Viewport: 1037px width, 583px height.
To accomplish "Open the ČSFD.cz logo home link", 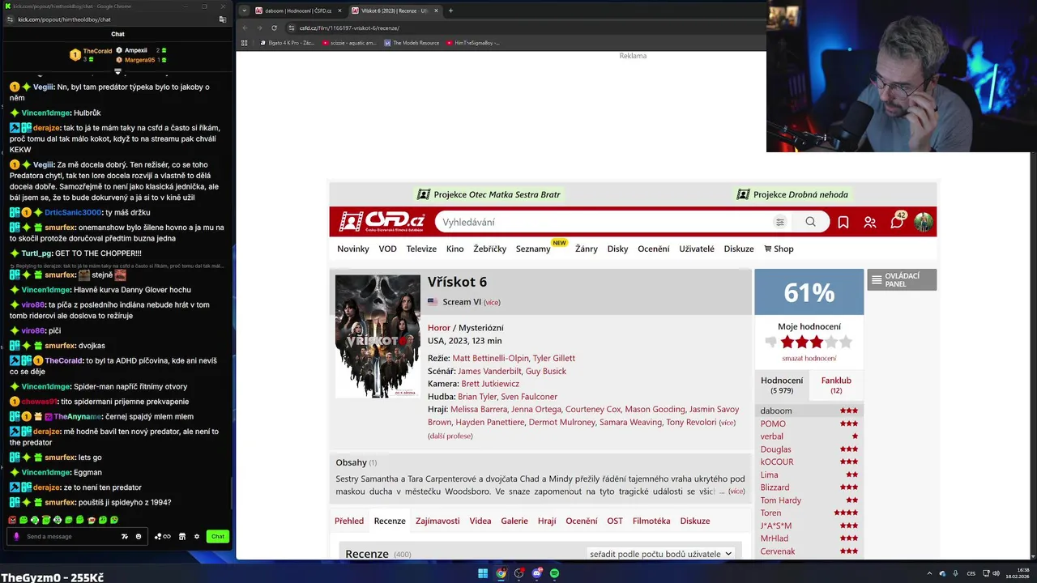I will (382, 222).
